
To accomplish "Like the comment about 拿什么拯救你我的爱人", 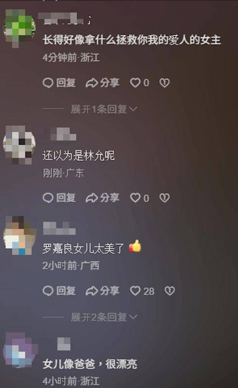I will pyautogui.click(x=140, y=83).
